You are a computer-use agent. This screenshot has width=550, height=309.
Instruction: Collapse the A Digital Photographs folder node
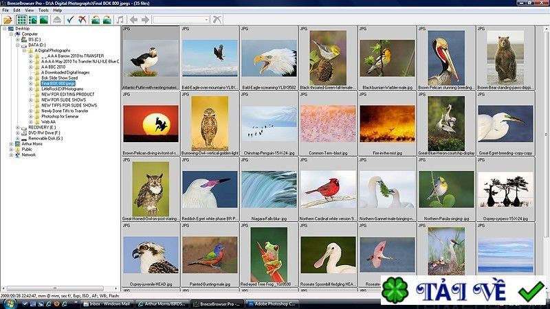coord(24,50)
